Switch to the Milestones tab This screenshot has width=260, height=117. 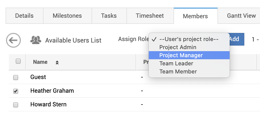pos(67,16)
